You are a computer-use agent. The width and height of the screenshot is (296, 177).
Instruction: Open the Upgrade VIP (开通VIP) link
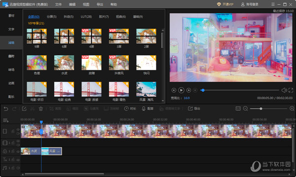click(225, 4)
